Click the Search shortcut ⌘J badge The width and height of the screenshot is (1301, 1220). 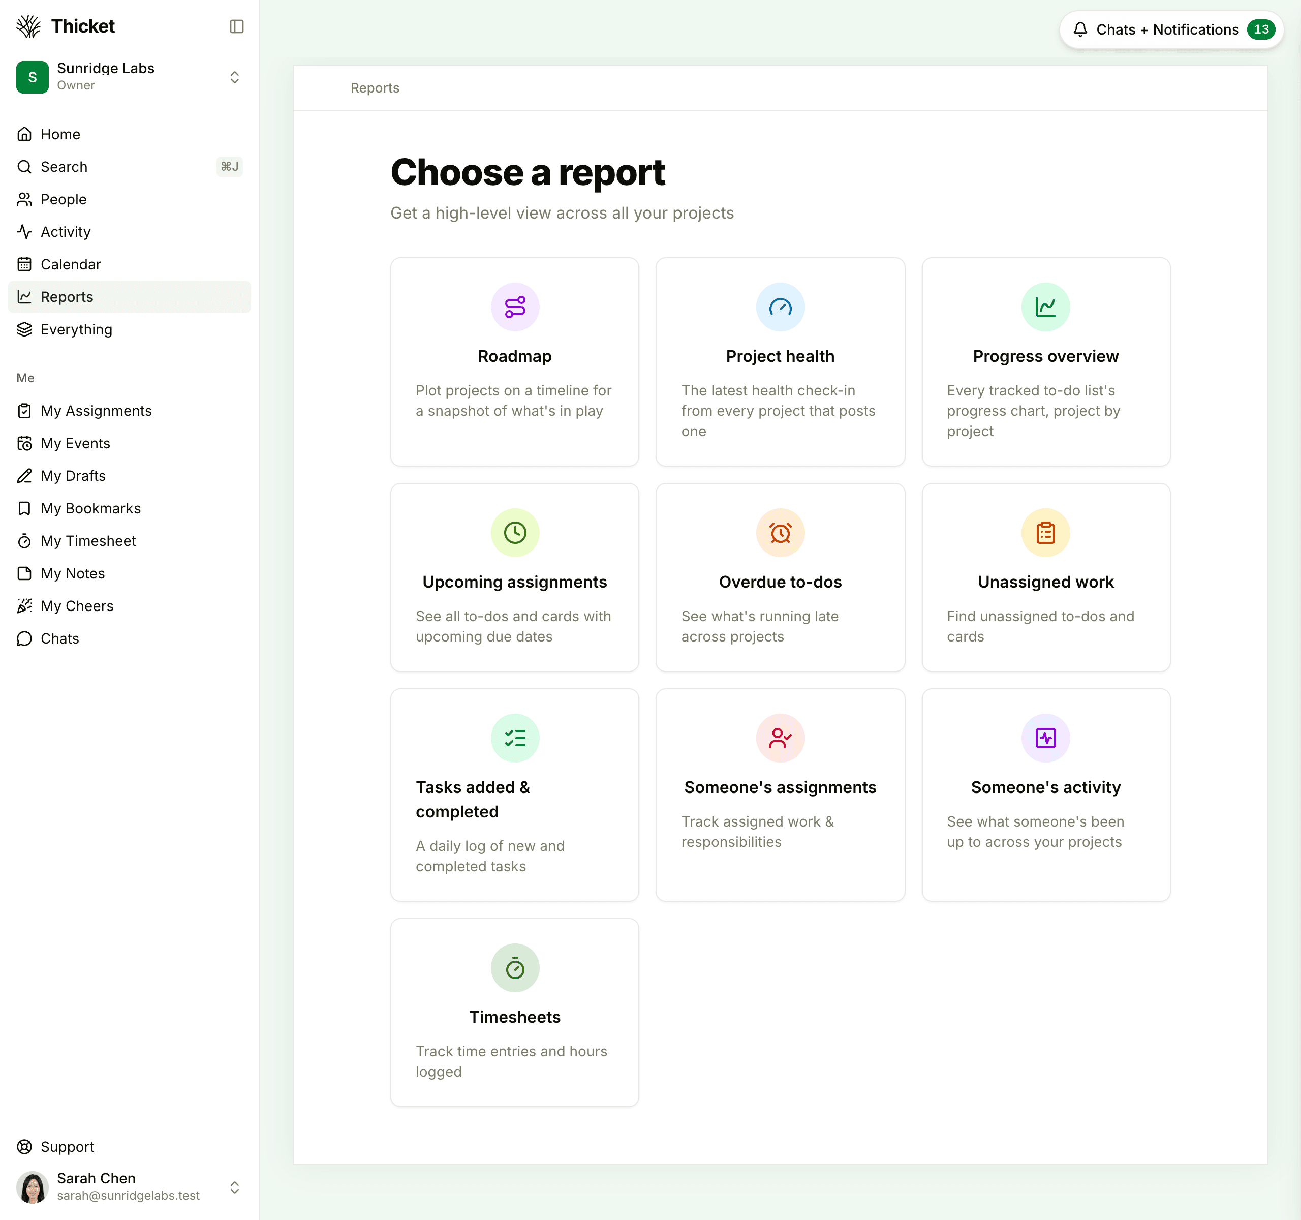point(229,167)
